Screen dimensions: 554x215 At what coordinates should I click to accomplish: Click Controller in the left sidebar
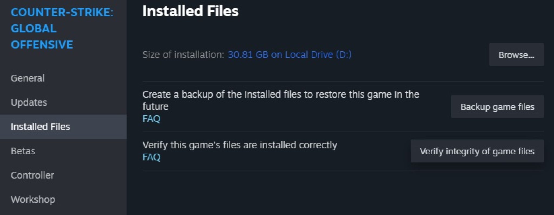[x=32, y=175]
